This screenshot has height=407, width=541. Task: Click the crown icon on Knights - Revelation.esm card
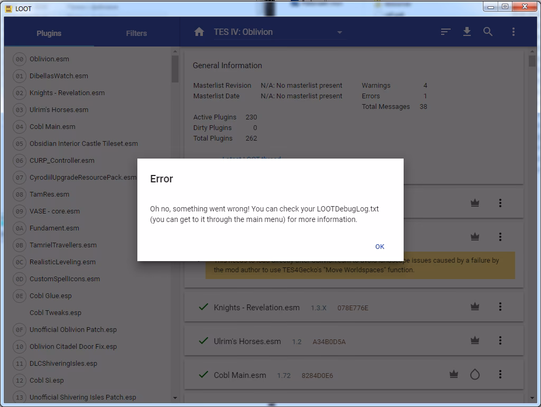pyautogui.click(x=474, y=307)
